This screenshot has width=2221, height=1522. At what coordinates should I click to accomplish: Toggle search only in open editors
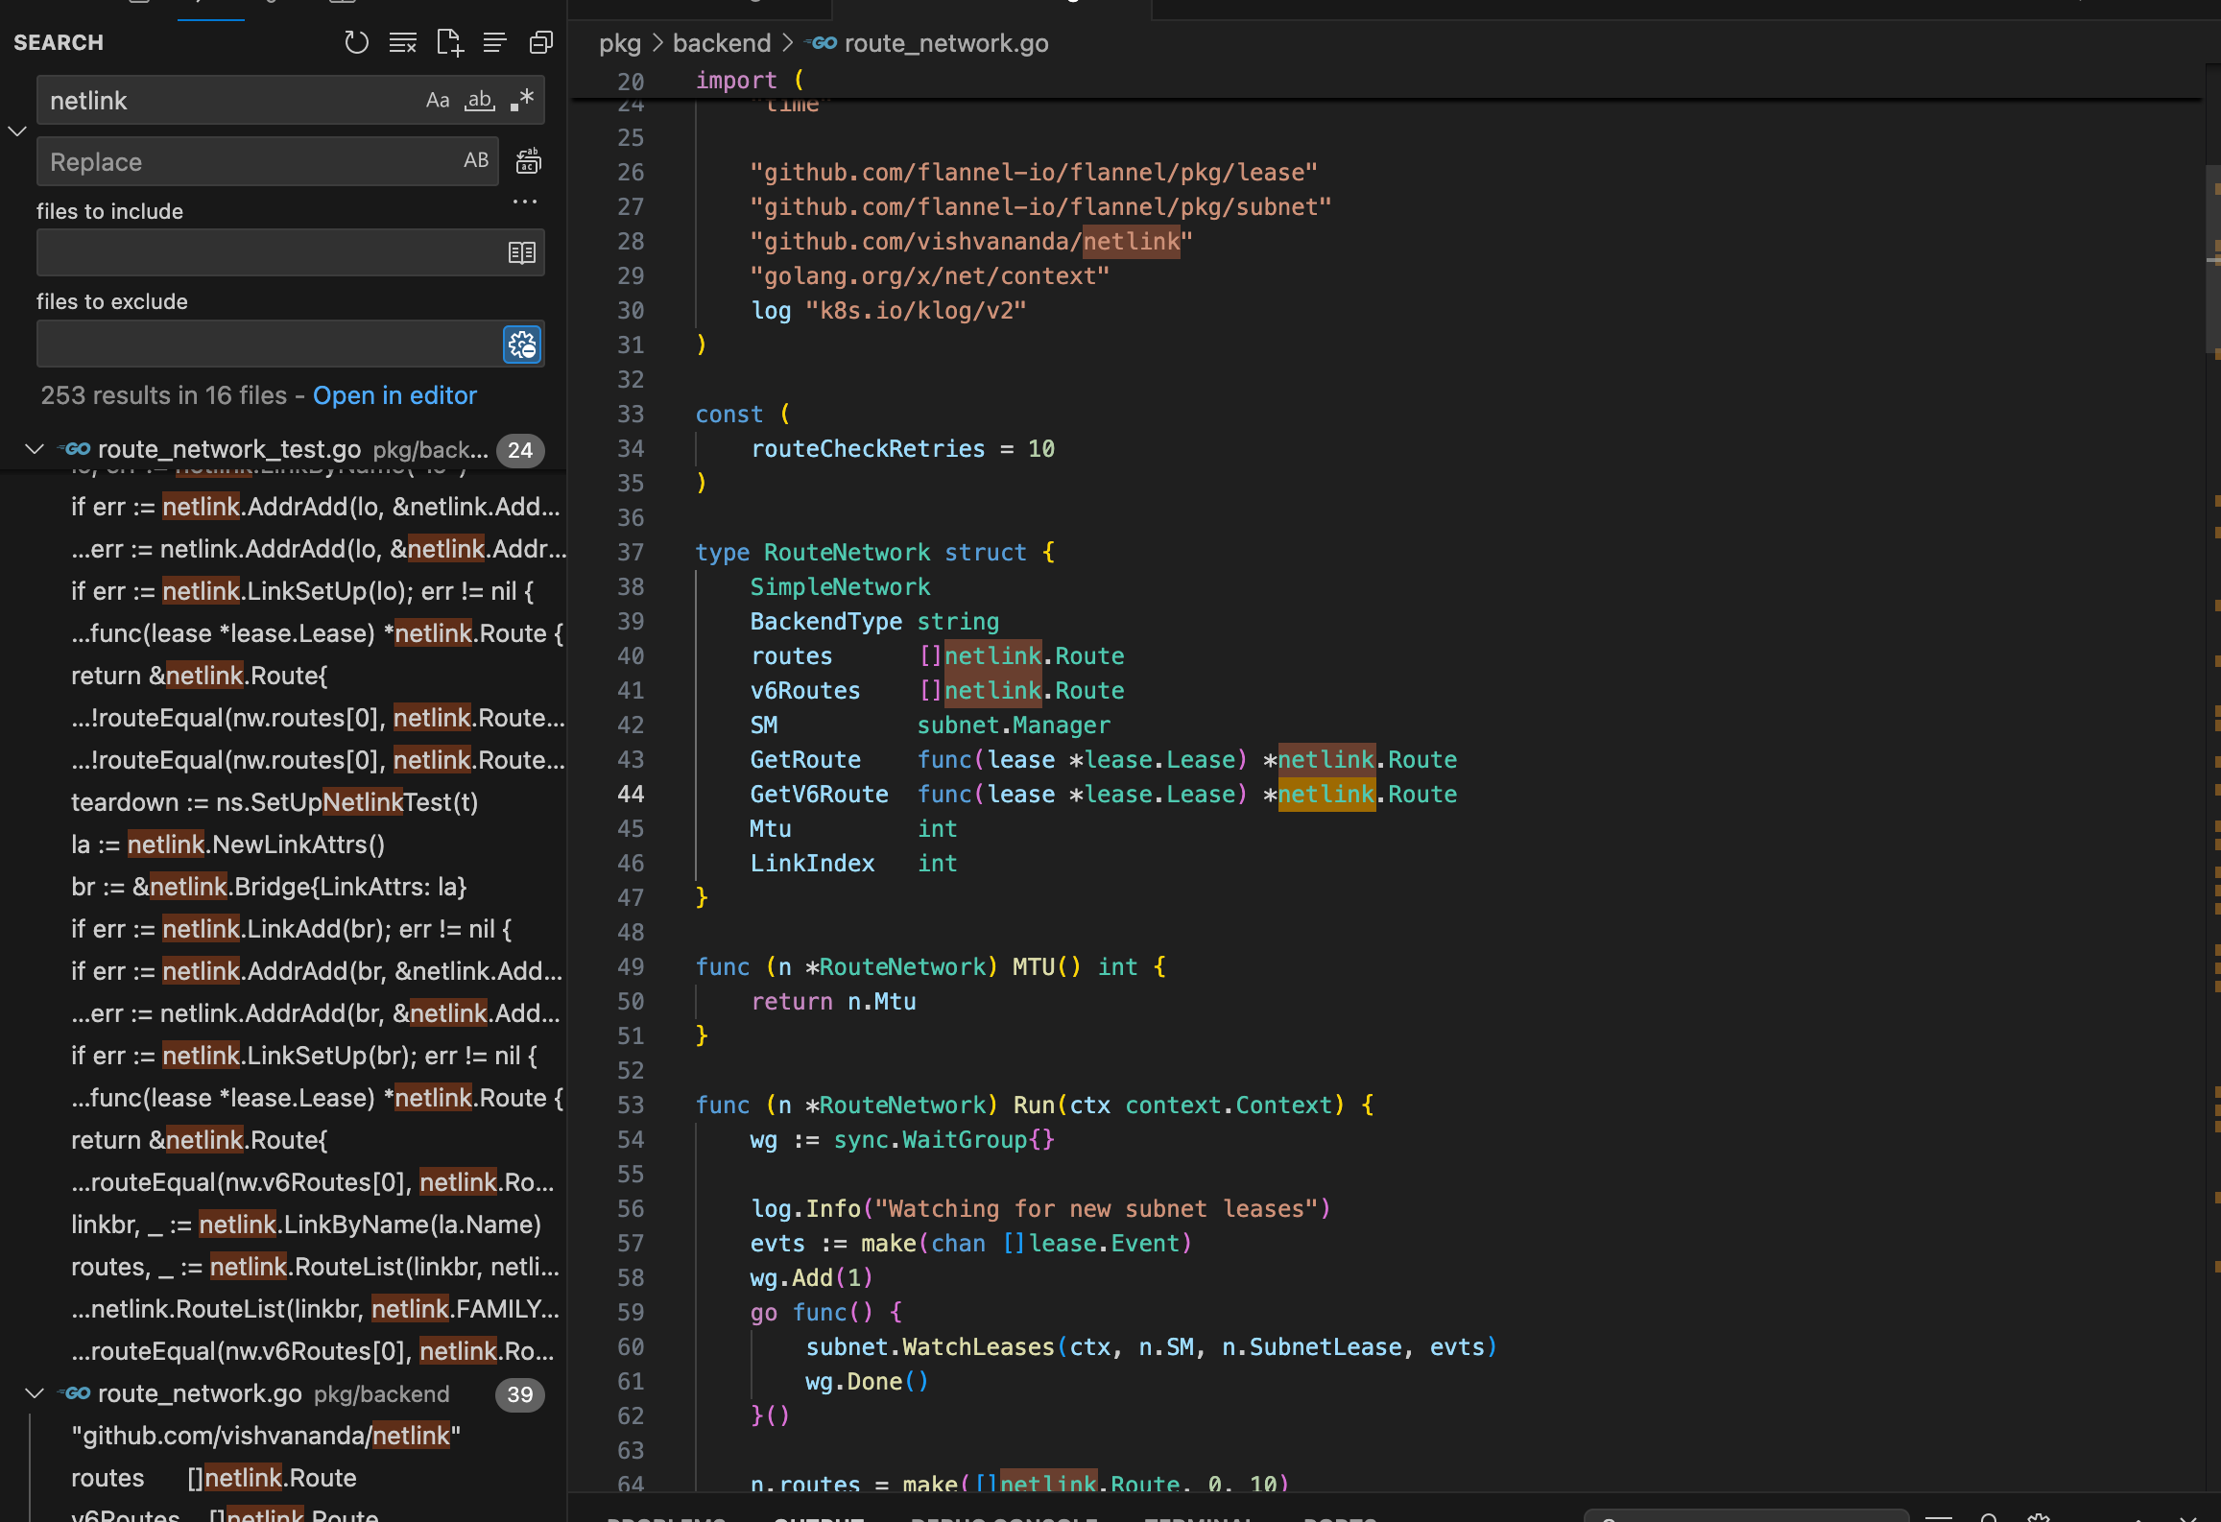point(522,252)
